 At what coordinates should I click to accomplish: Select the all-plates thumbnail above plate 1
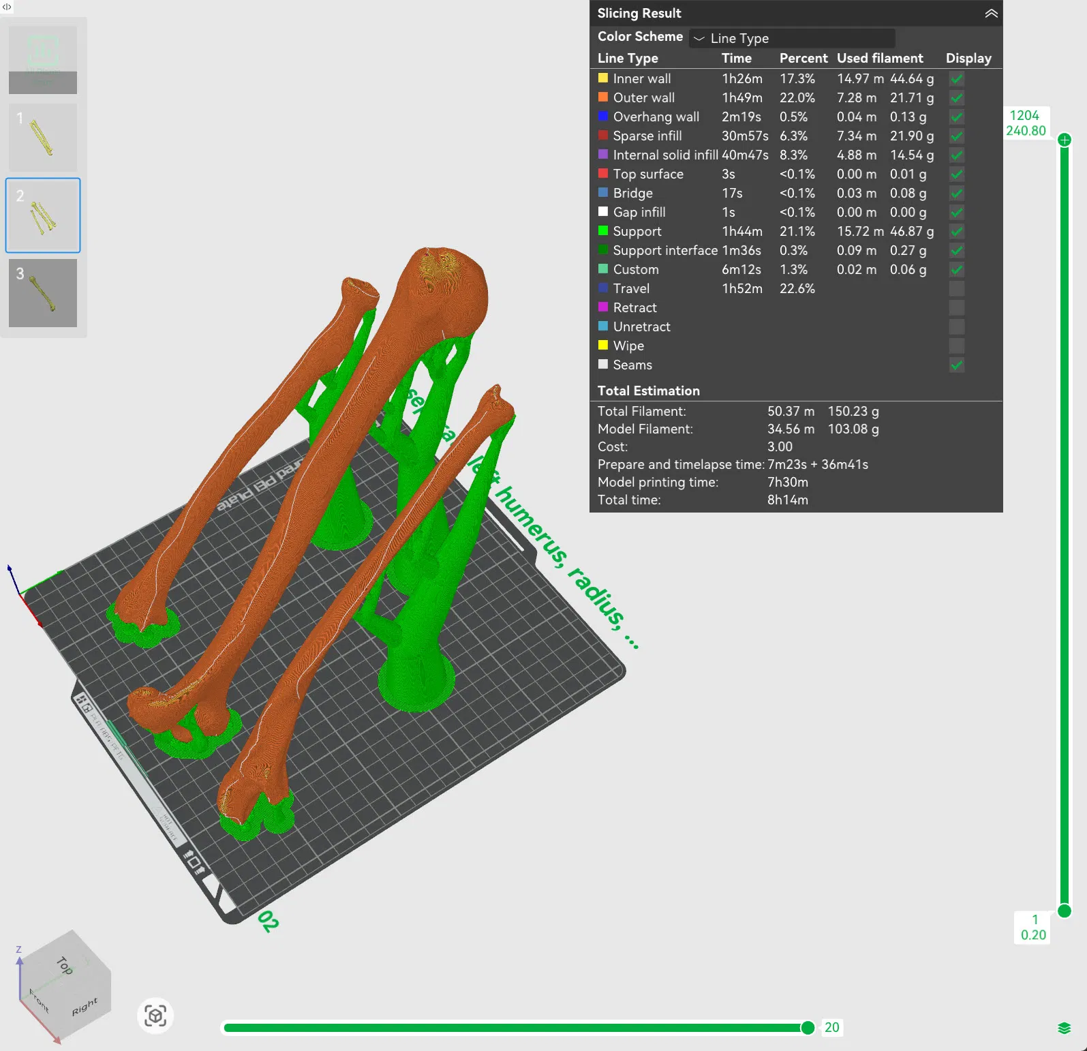tap(43, 60)
